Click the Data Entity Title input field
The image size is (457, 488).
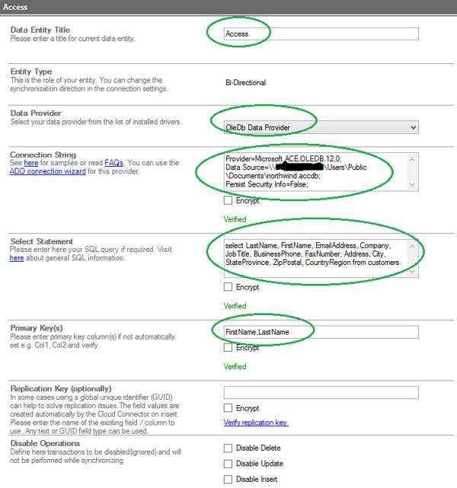point(321,33)
